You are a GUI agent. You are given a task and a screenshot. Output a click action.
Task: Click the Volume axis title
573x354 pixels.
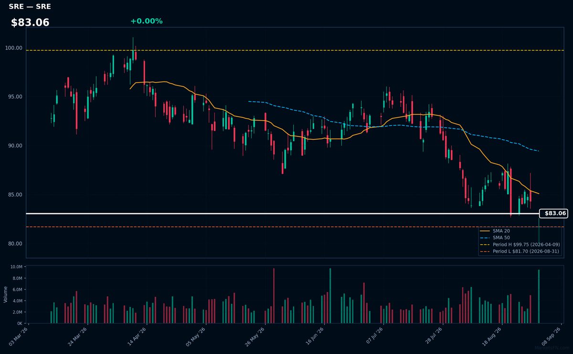5,294
